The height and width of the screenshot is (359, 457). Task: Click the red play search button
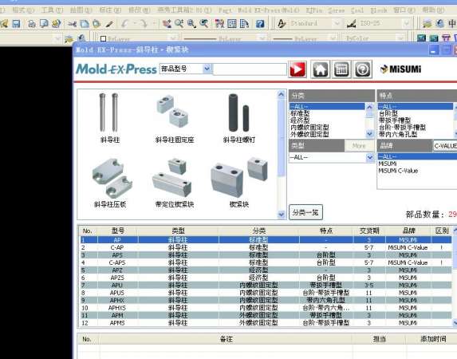[x=297, y=69]
